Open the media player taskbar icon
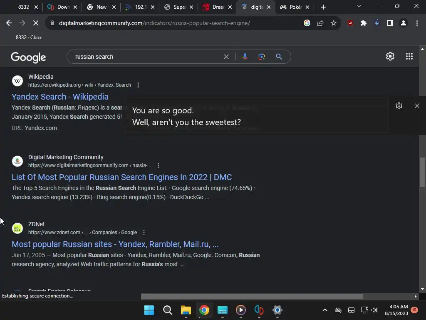426x320 pixels. point(241,310)
